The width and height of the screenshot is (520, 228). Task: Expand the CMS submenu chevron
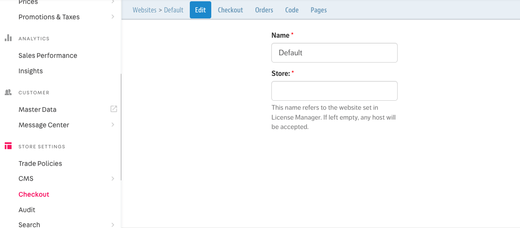click(x=113, y=178)
